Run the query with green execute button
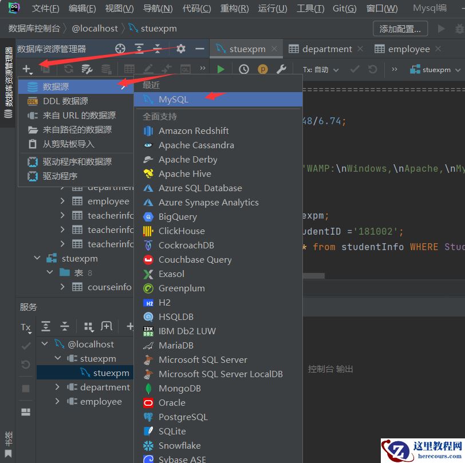The height and width of the screenshot is (463, 465). 220,69
